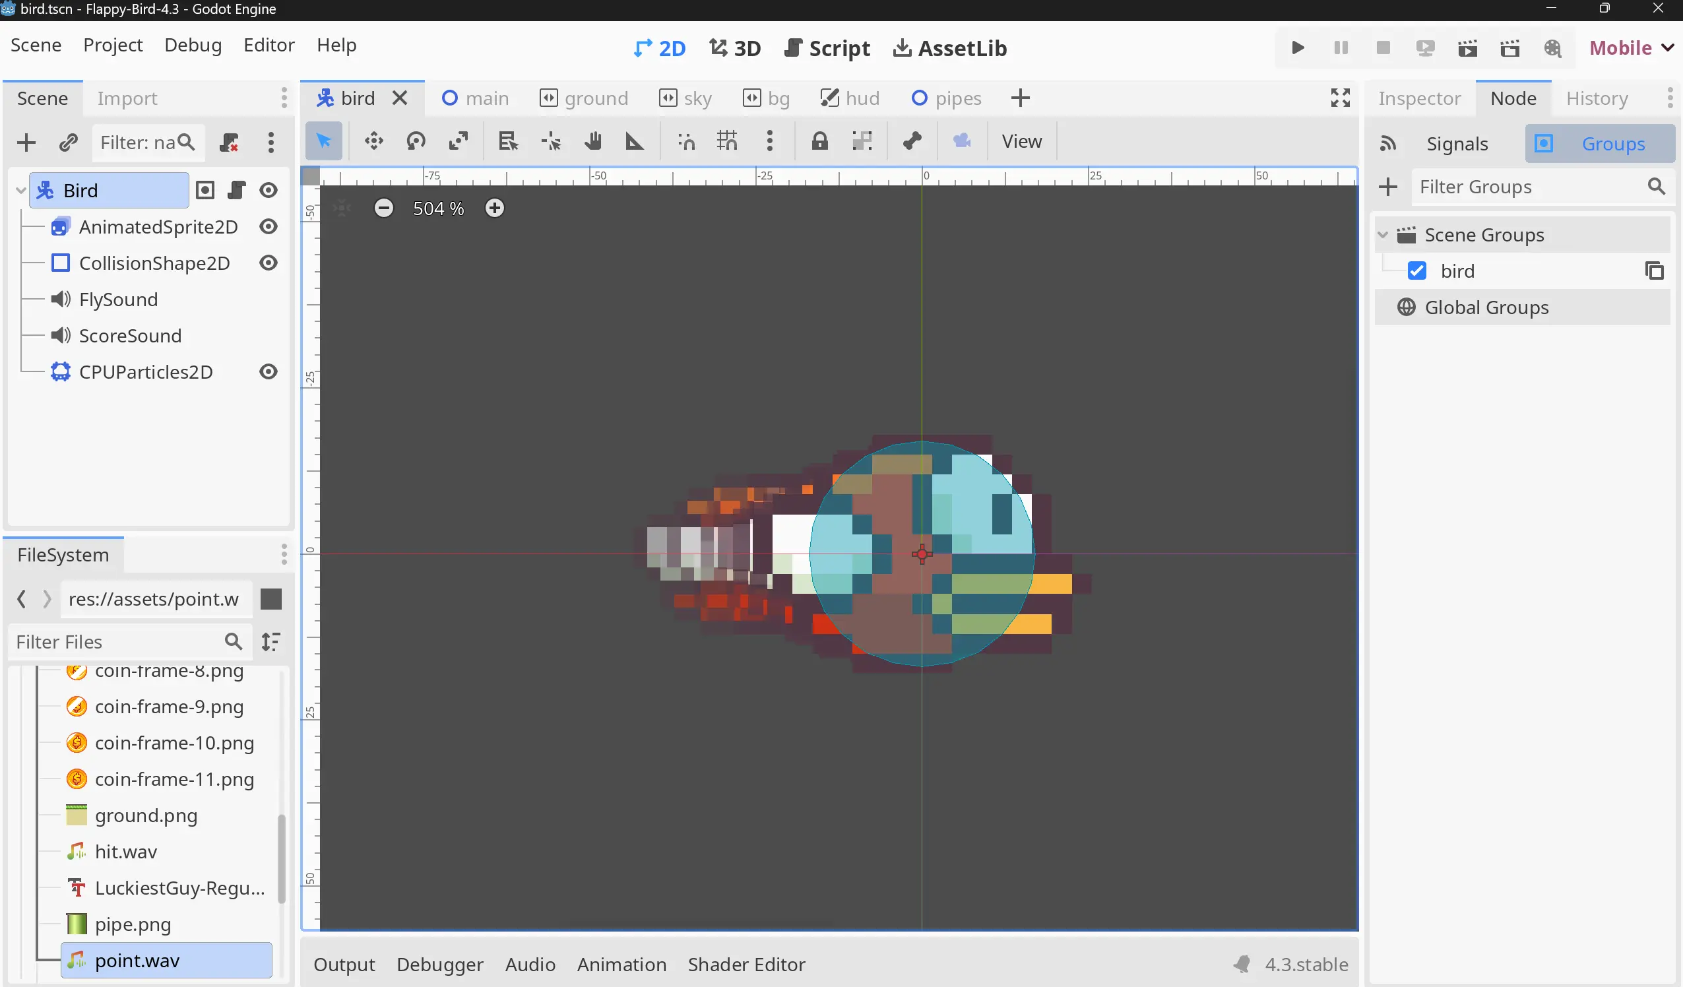
Task: Toggle distraction free mode icon
Action: [1340, 98]
